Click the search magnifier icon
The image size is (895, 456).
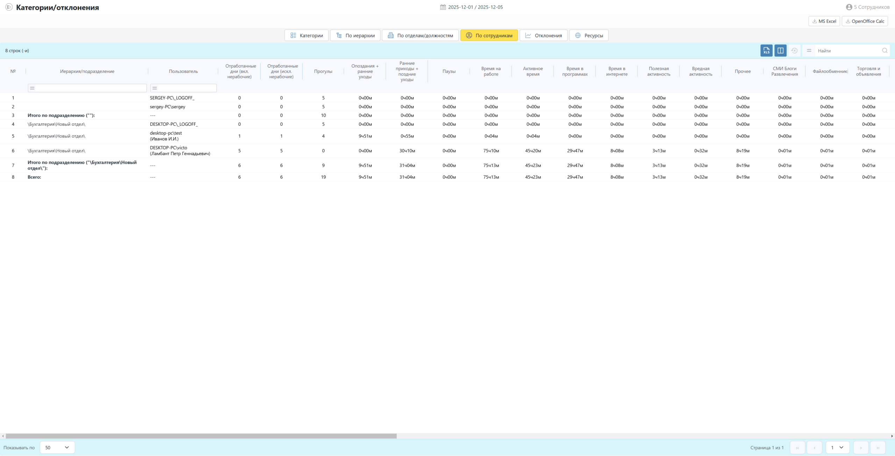tap(885, 51)
